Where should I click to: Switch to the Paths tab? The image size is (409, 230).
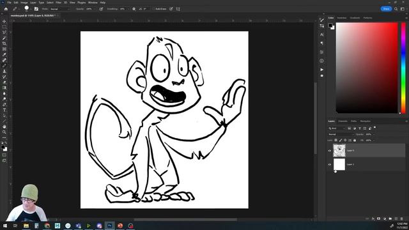(353, 121)
